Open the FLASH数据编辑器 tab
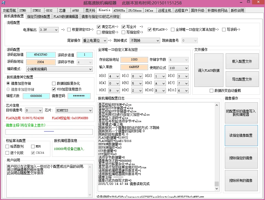Image resolution: width=265 pixels, height=200 pixels. [66, 17]
